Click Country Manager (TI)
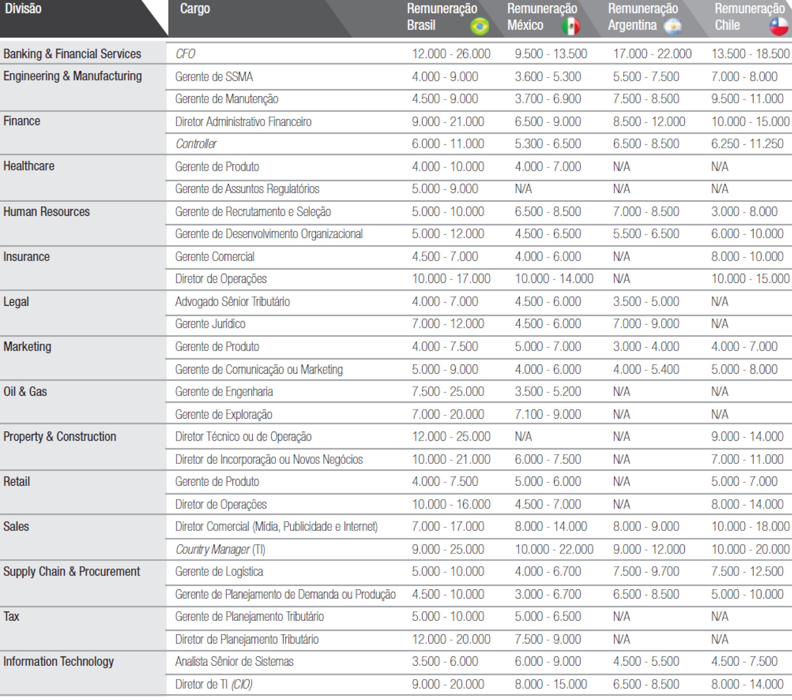792x700 pixels. 221,549
